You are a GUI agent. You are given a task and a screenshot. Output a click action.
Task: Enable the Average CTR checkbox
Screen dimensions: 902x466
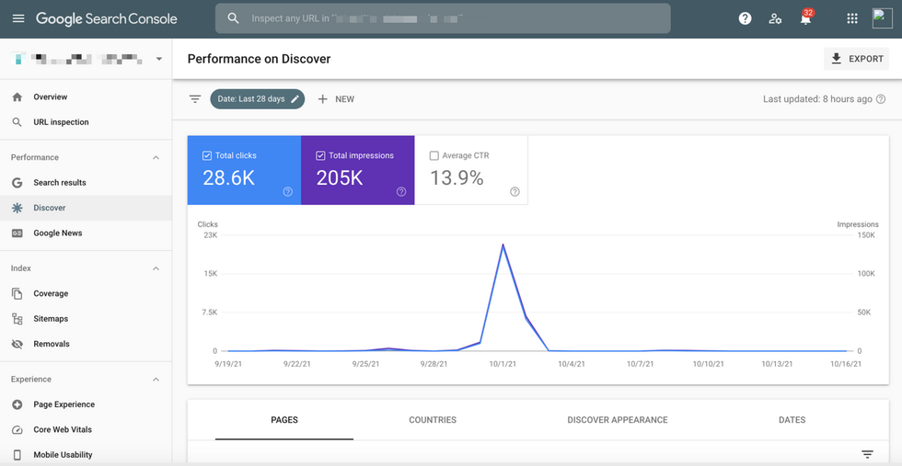point(434,156)
